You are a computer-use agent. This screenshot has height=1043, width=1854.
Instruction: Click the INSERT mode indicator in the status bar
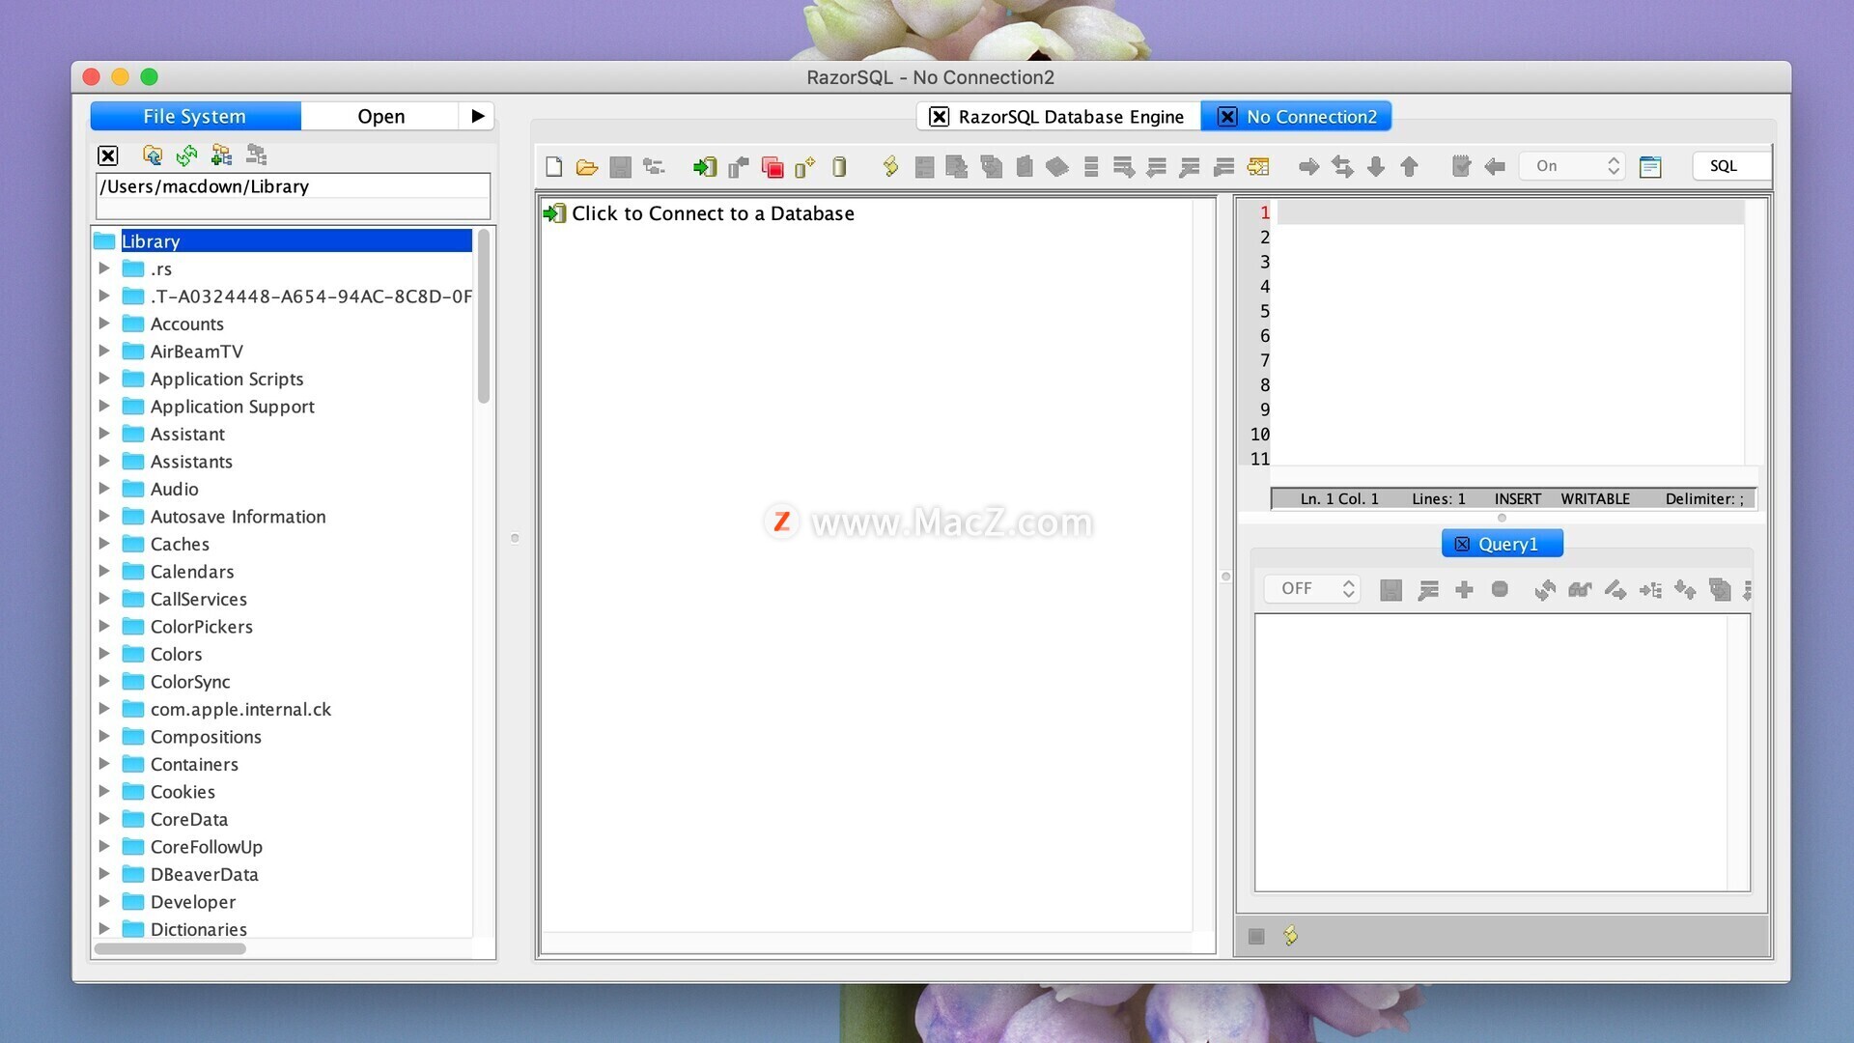click(x=1518, y=499)
